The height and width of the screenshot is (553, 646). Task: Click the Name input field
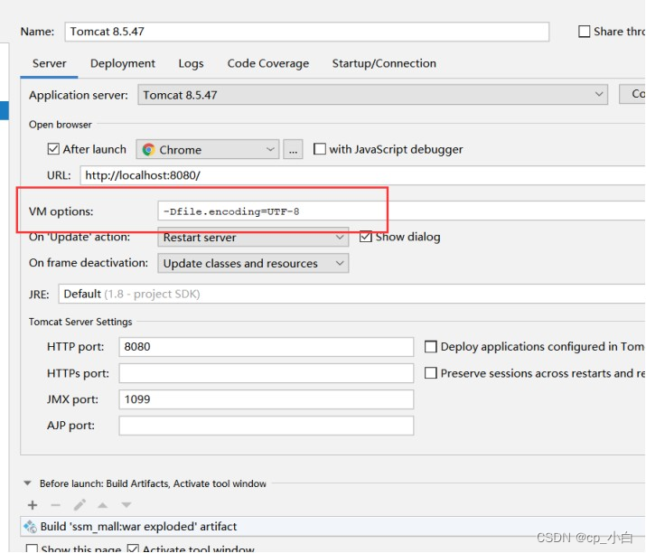[307, 32]
